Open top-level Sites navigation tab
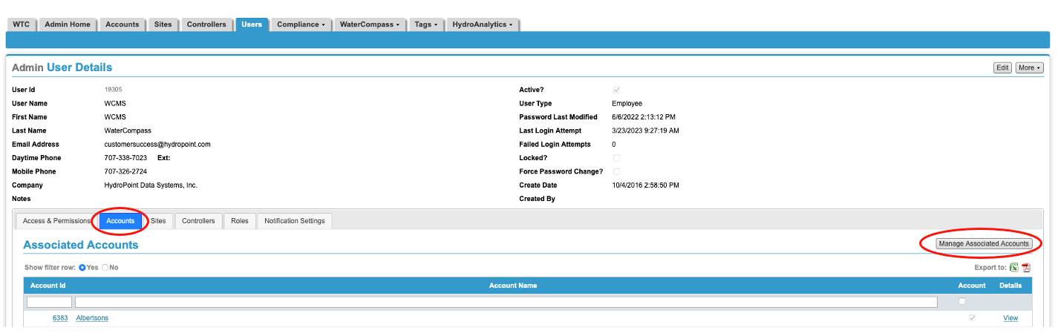Image resolution: width=1058 pixels, height=336 pixels. coord(163,24)
